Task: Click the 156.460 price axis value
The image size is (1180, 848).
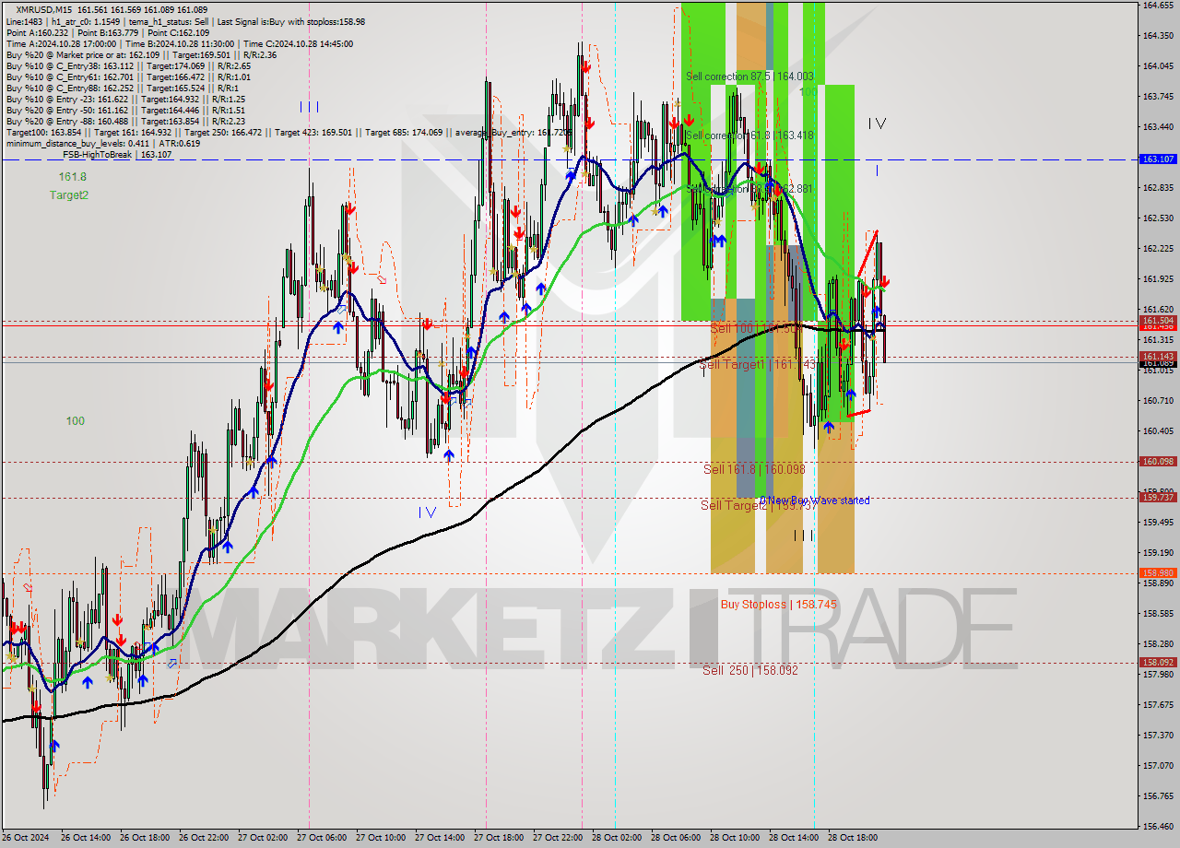Action: coord(1158,826)
